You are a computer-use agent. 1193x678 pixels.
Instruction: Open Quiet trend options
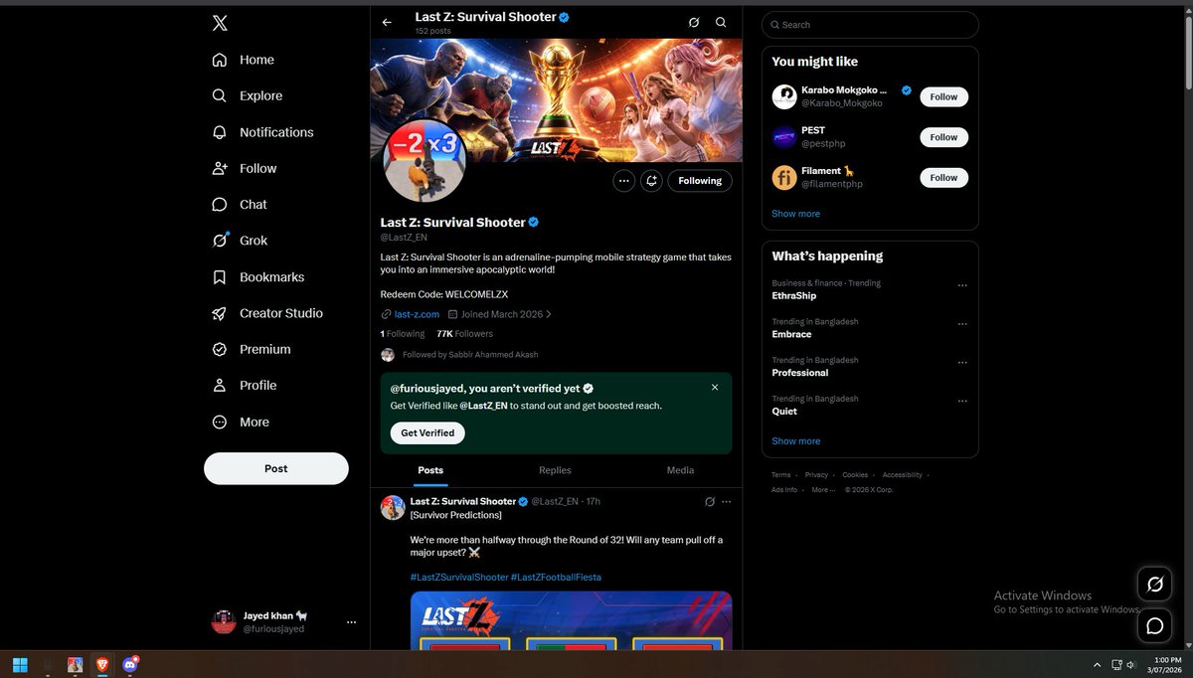pos(961,402)
